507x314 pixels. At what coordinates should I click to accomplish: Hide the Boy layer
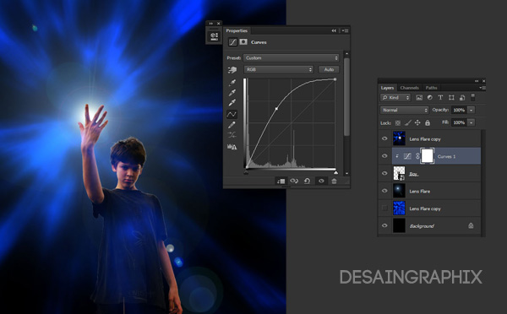coord(384,174)
